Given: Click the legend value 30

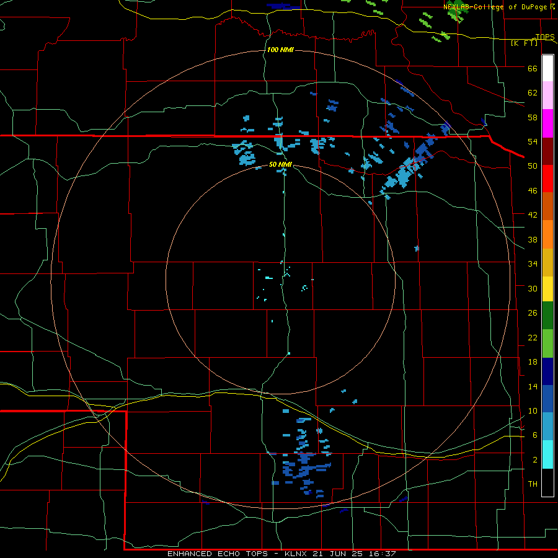Looking at the screenshot, I should click(x=533, y=288).
